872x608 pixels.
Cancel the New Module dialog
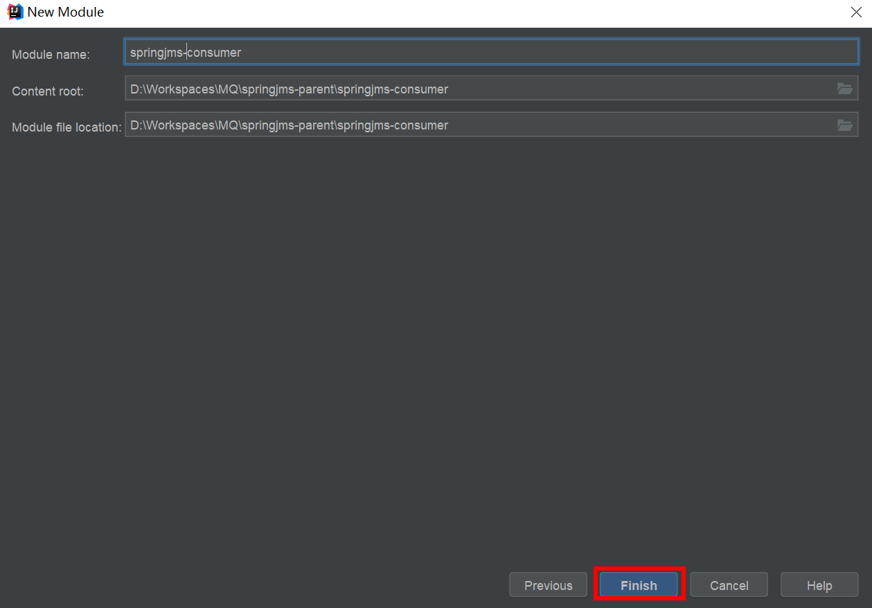tap(729, 584)
